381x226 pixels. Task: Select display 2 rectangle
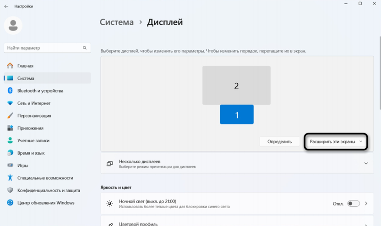click(x=236, y=86)
